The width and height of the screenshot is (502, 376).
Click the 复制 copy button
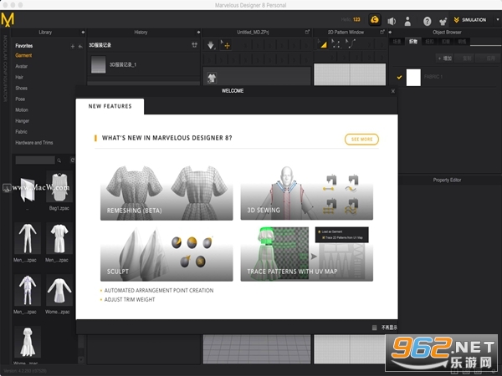(x=465, y=58)
